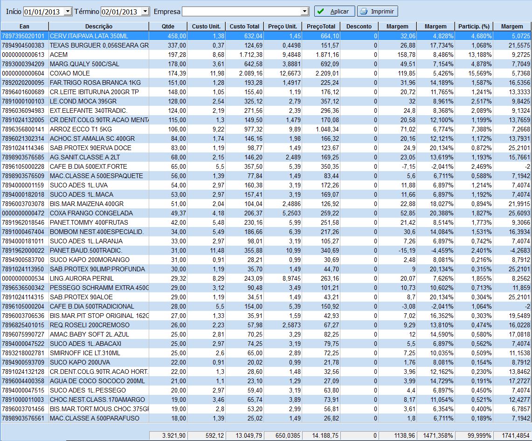Viewport: 532px width, 441px height.
Task: Click quantity total 3.921,90 in footer
Action: [x=168, y=435]
